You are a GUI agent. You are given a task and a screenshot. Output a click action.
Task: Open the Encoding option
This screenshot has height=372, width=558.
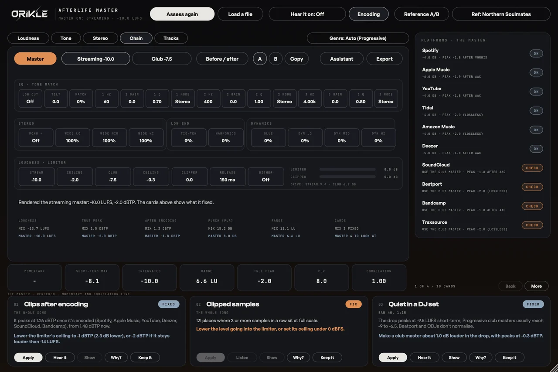click(x=369, y=14)
